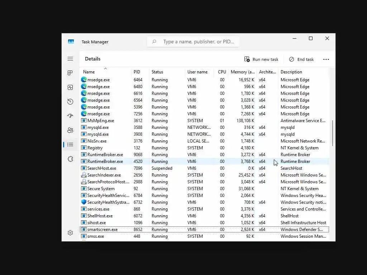367x275 pixels.
Task: Click PID 5396 of msedge.exe
Action: coord(138,107)
